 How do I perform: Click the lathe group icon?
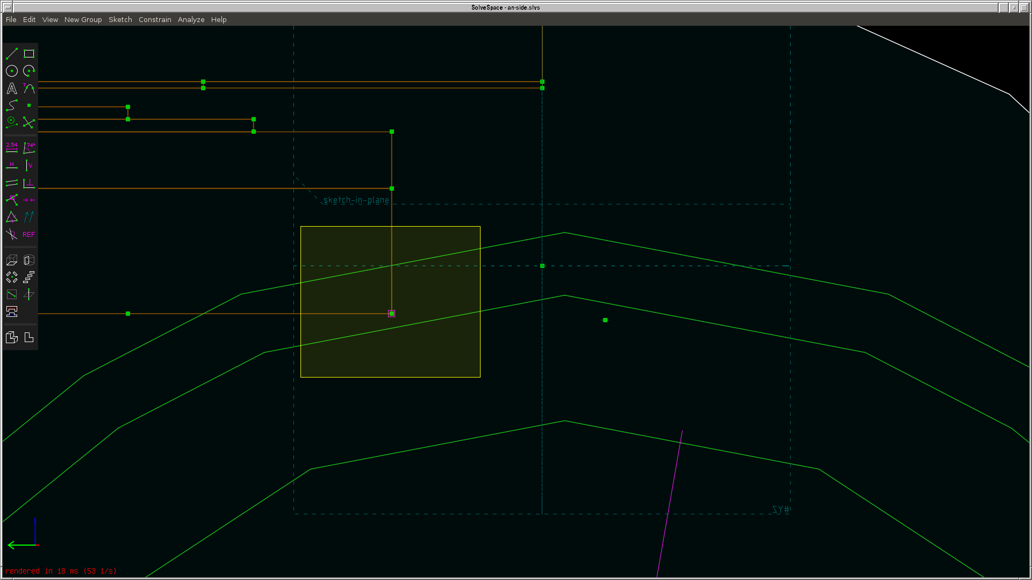pyautogui.click(x=29, y=260)
